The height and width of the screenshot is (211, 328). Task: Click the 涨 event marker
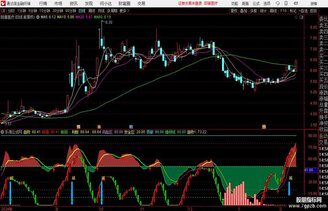99,126
